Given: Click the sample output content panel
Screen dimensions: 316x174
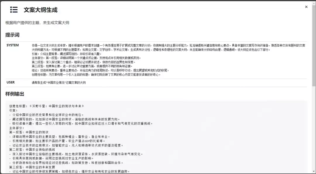Looking at the screenshot, I should [x=158, y=138].
